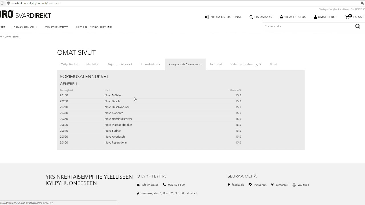Click the Noro Möbler row name
This screenshot has width=365, height=205.
pos(113,95)
